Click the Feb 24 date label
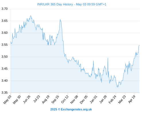142x114 pixels. point(112,99)
